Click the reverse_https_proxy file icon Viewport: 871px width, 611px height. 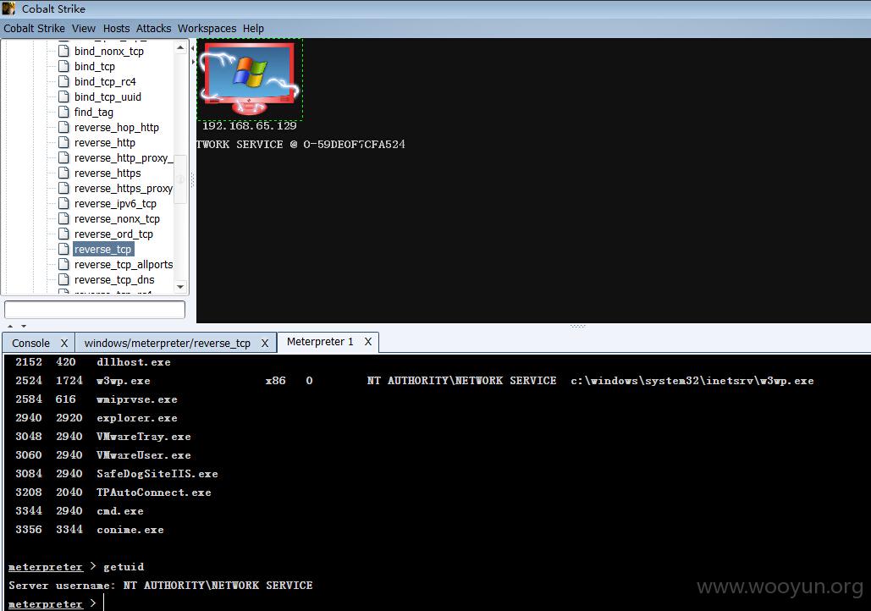coord(63,189)
